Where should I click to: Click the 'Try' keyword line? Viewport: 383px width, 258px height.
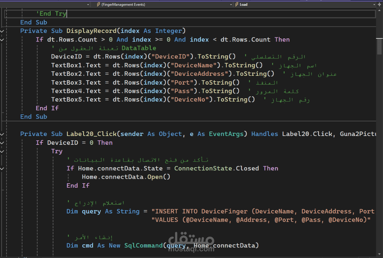coord(57,151)
